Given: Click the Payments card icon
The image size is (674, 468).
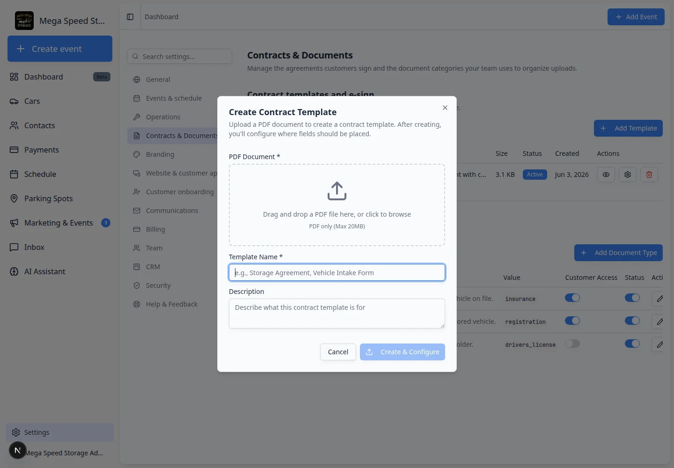Looking at the screenshot, I should (14, 150).
